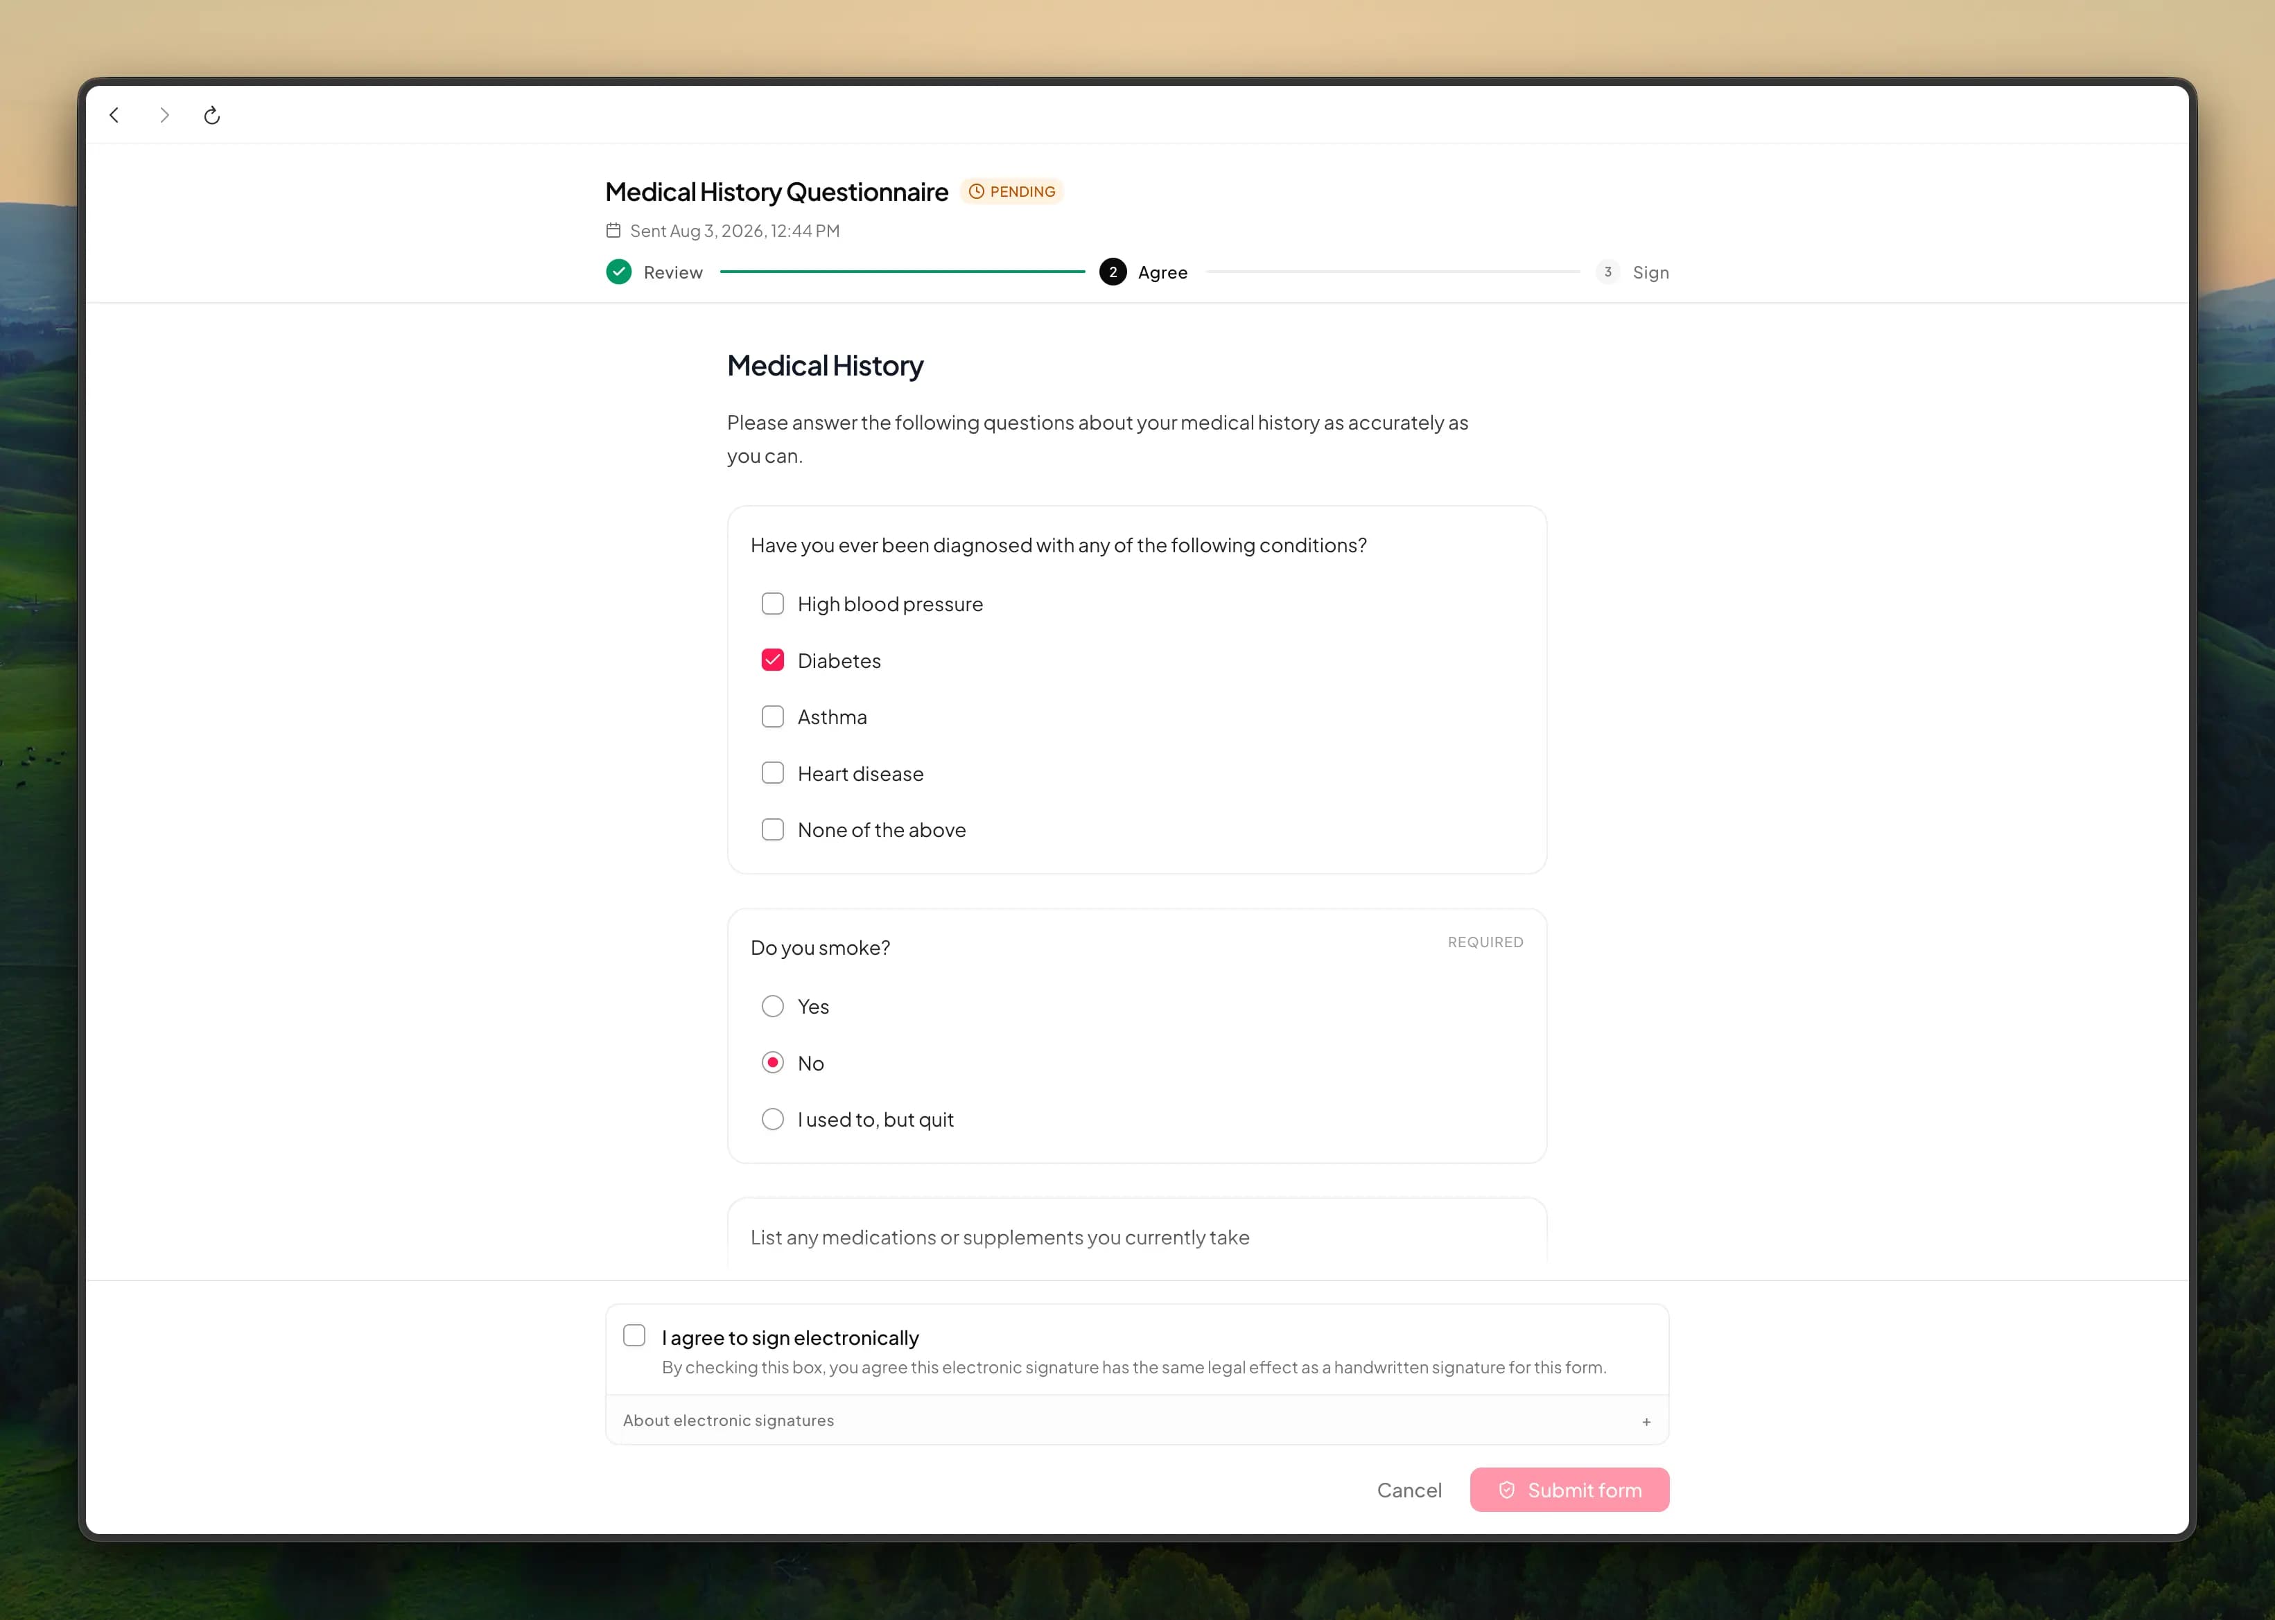Viewport: 2275px width, 1620px height.
Task: Jump to the Sign step label
Action: [1650, 272]
